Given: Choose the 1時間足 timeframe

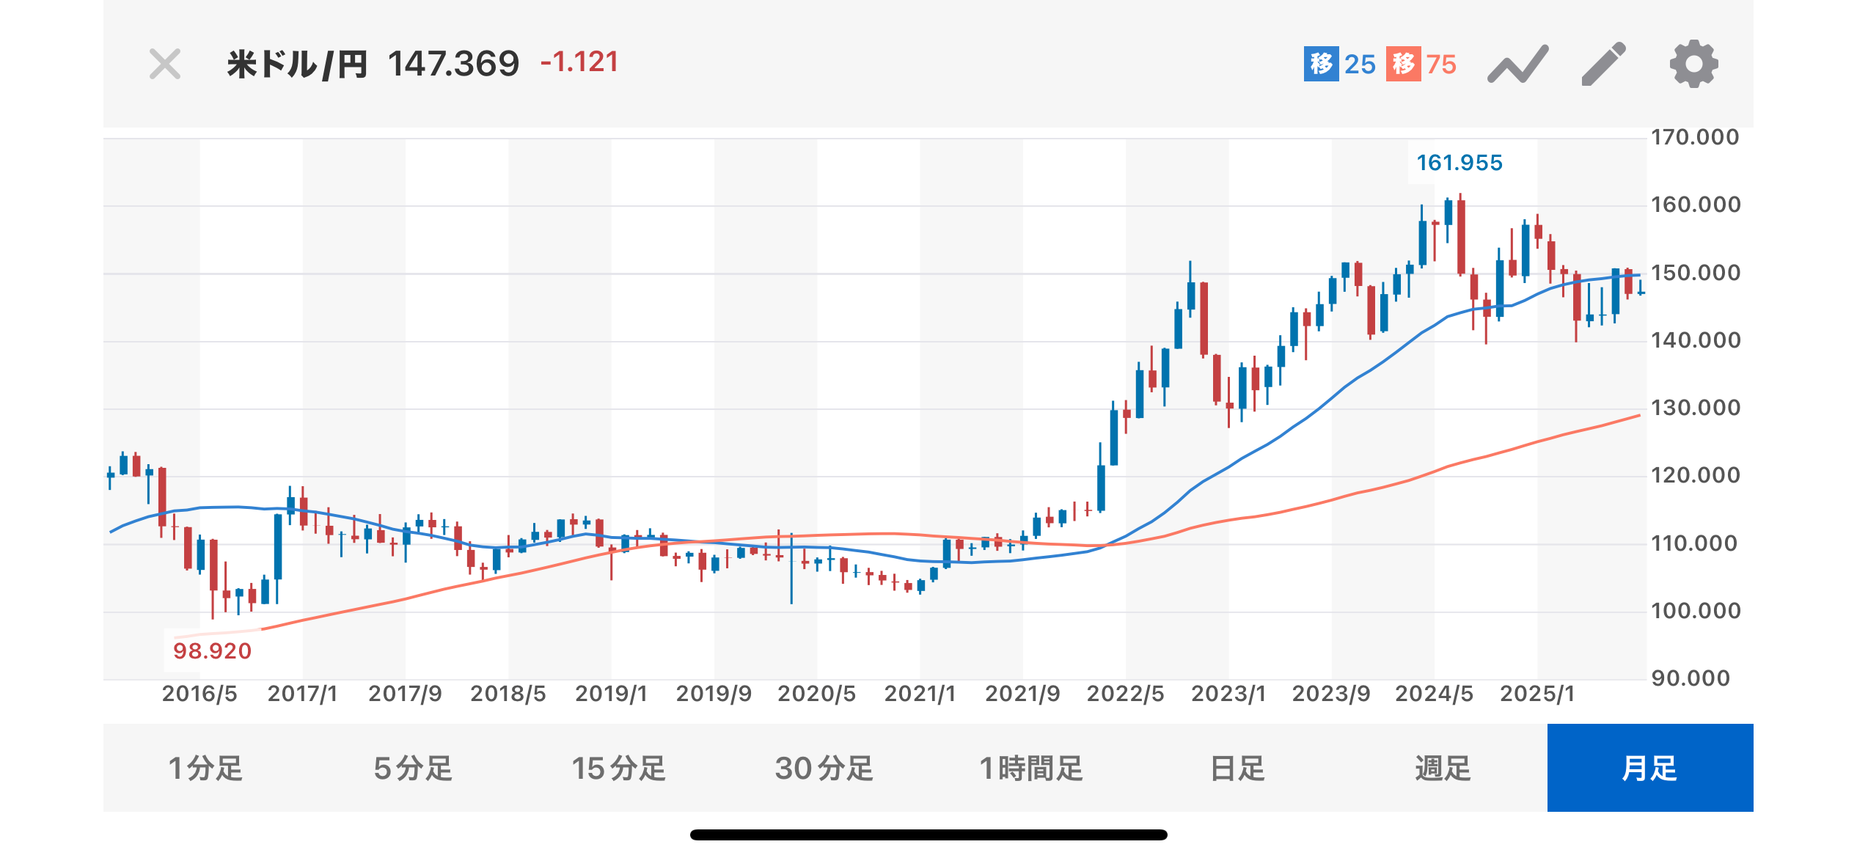Looking at the screenshot, I should (x=1031, y=769).
